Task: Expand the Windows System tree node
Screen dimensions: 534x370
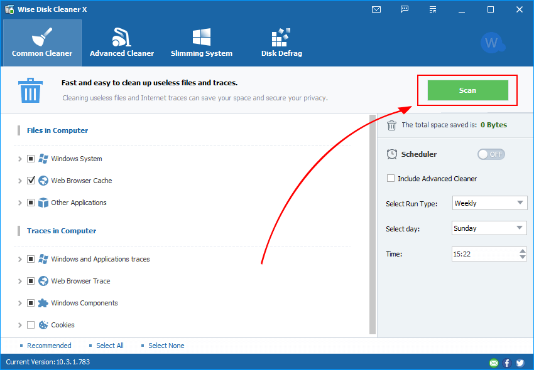Action: click(x=19, y=159)
